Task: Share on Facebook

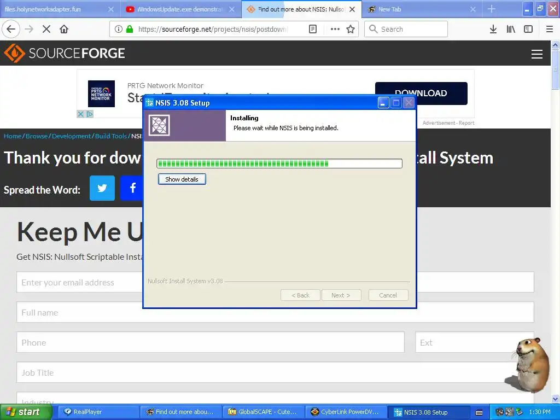Action: (132, 188)
